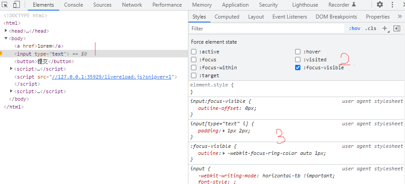Collapse the body element node
Screen dimensions: 405x184
[6, 38]
